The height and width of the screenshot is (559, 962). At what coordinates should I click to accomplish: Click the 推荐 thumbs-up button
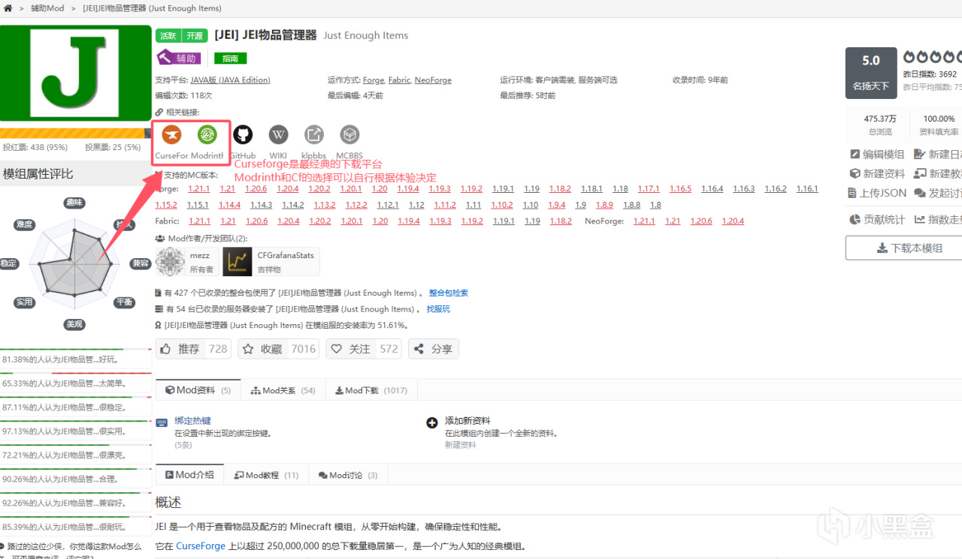coord(194,349)
